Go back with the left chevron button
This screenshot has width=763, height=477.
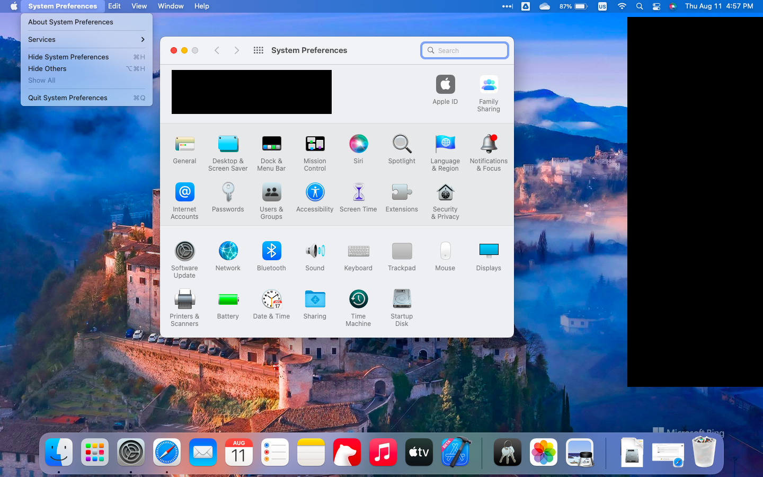coord(217,50)
